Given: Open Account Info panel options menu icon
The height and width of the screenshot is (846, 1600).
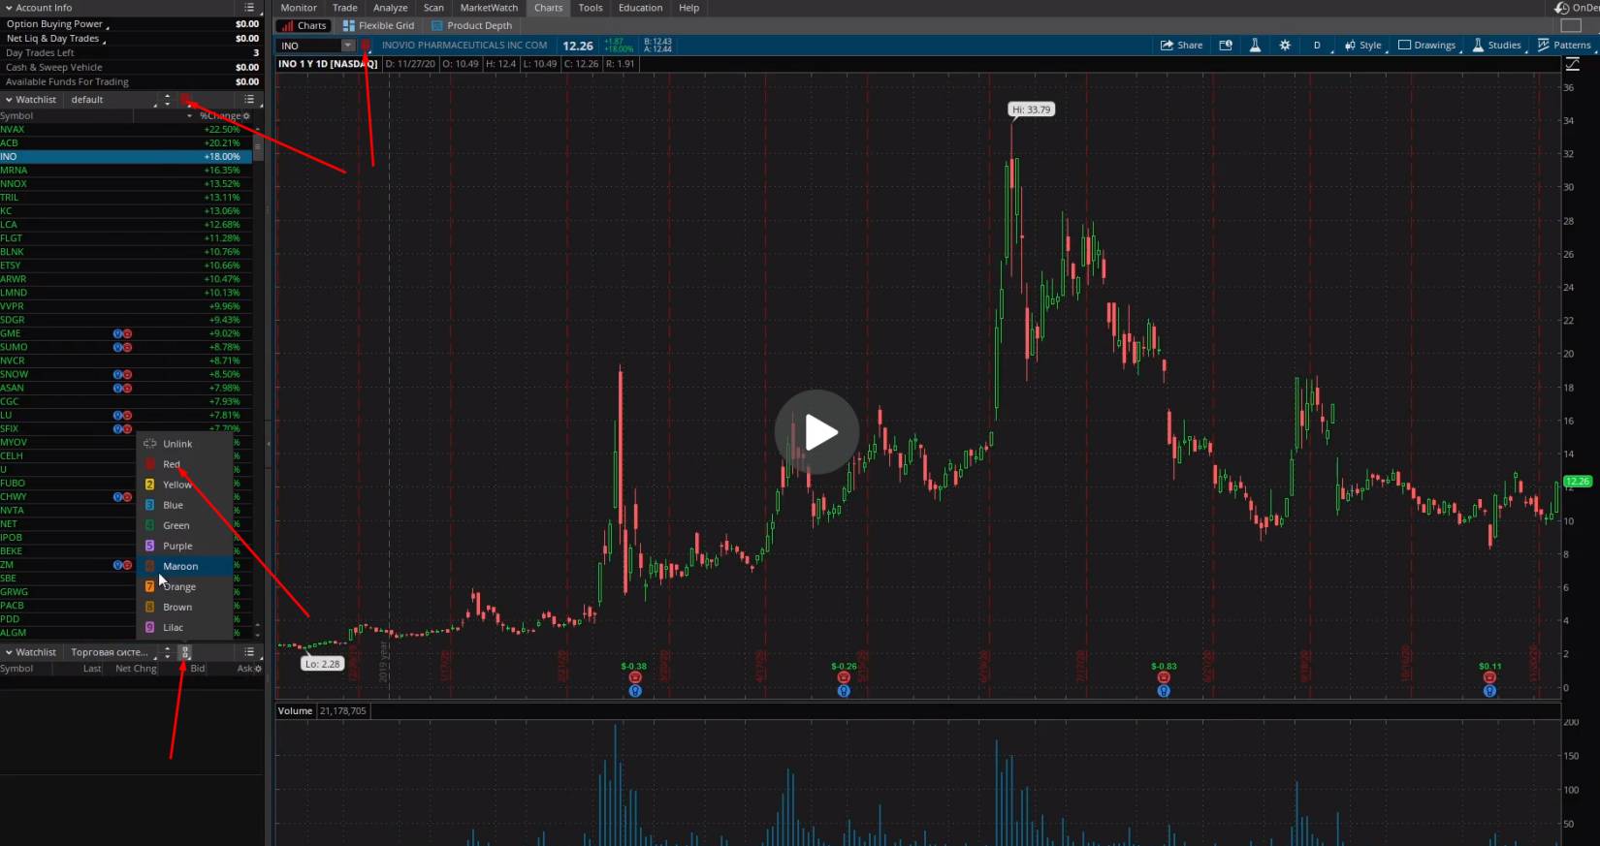Looking at the screenshot, I should [x=249, y=8].
